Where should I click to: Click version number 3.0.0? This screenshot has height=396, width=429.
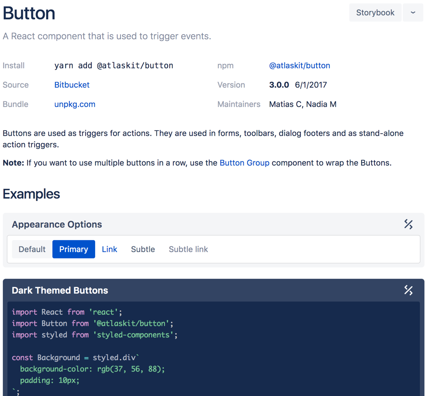(x=279, y=85)
